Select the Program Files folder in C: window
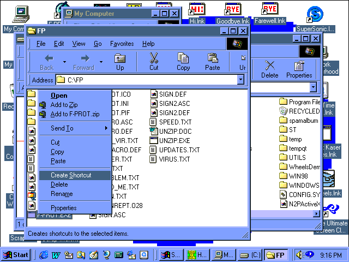349x262 pixels. (x=299, y=102)
